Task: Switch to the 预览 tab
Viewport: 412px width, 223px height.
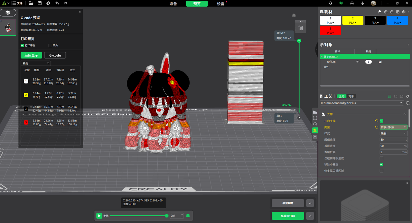Action: click(197, 4)
